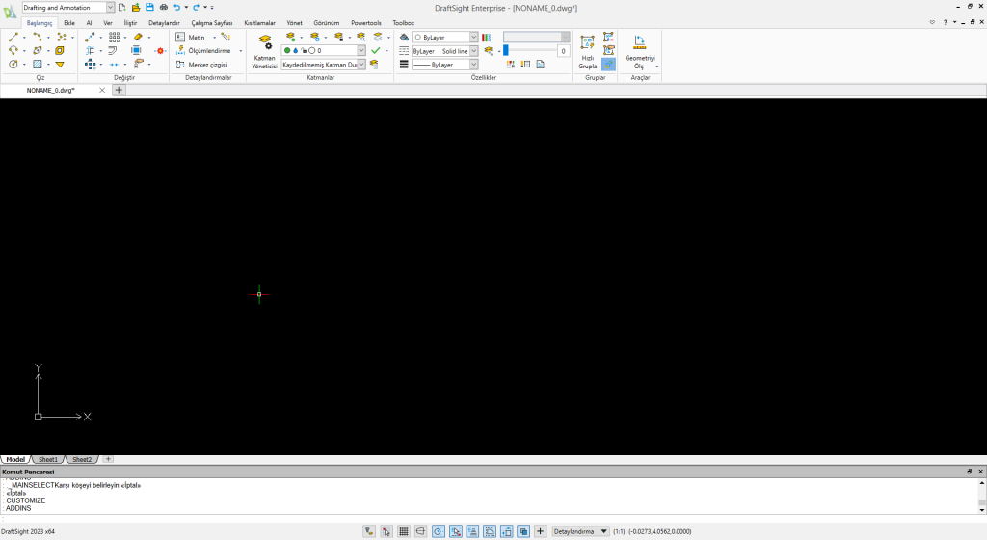This screenshot has width=987, height=540.
Task: Switch to the Ekle ribbon tab
Action: pos(69,22)
